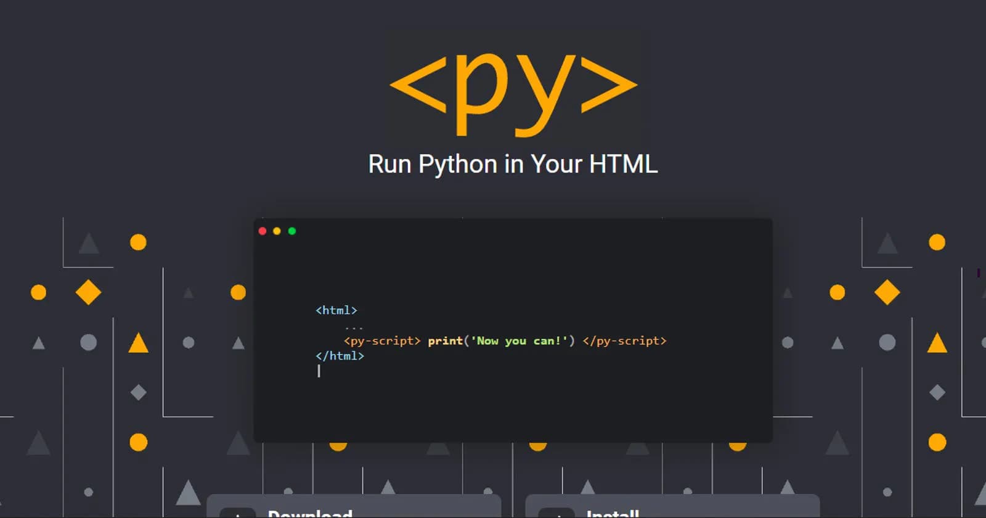The image size is (986, 518).
Task: Click the orange diamond right of code window
Action: click(887, 292)
